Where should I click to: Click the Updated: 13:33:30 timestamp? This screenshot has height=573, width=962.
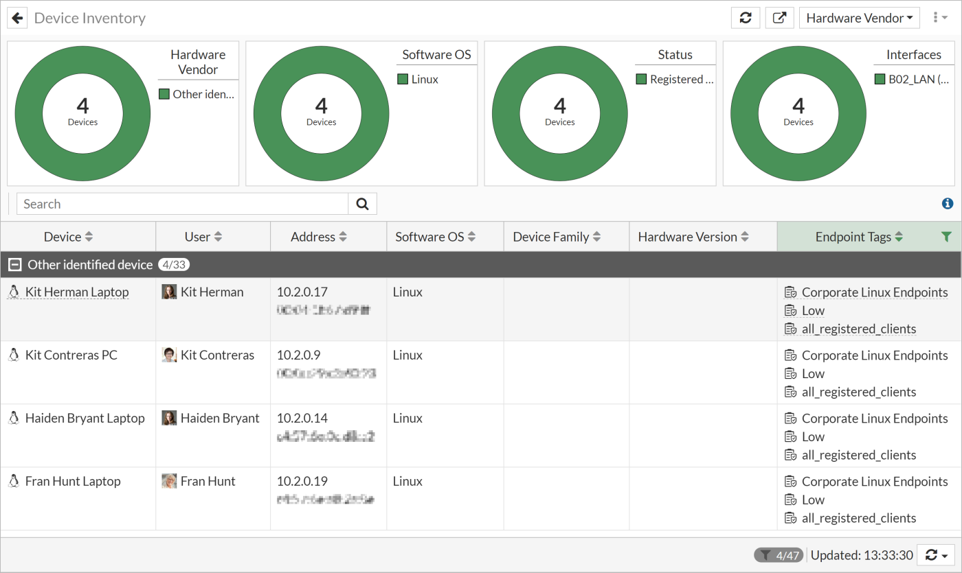[862, 555]
